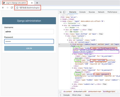Collapse the login-form form element
Viewport: 120px width, 97px height.
[x=71, y=44]
